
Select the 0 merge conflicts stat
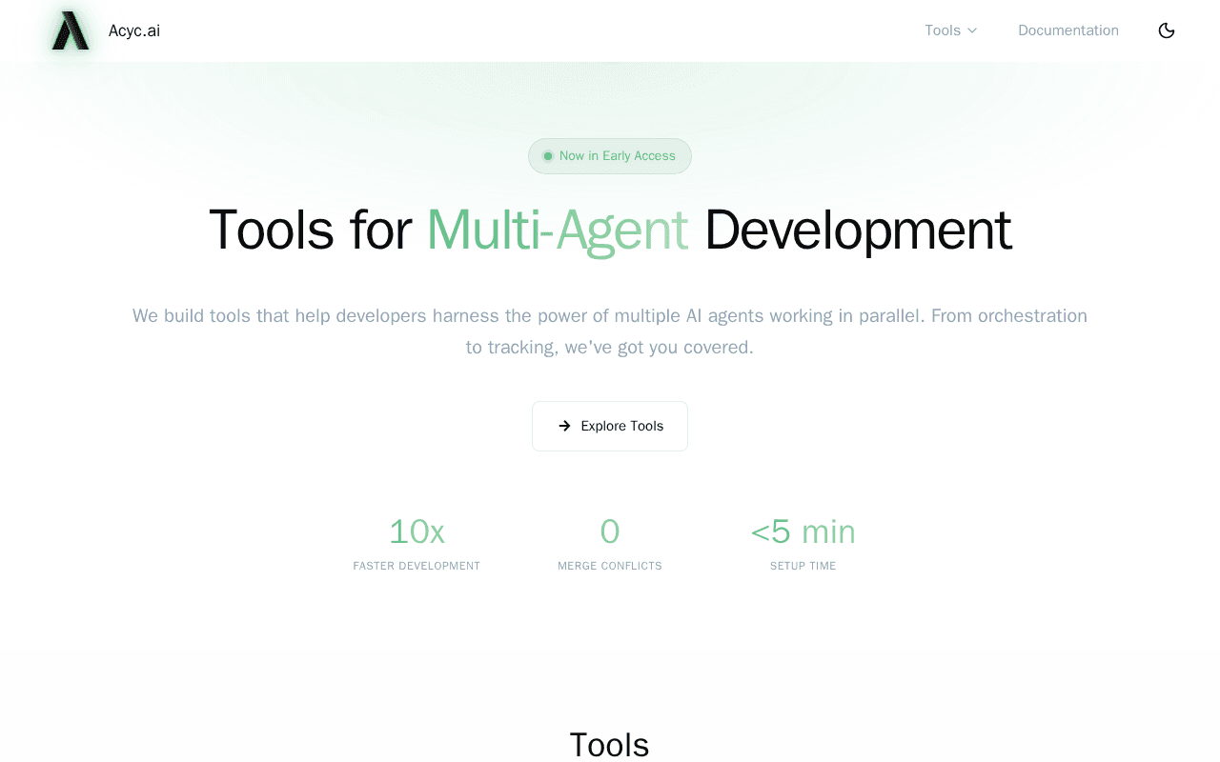(610, 543)
